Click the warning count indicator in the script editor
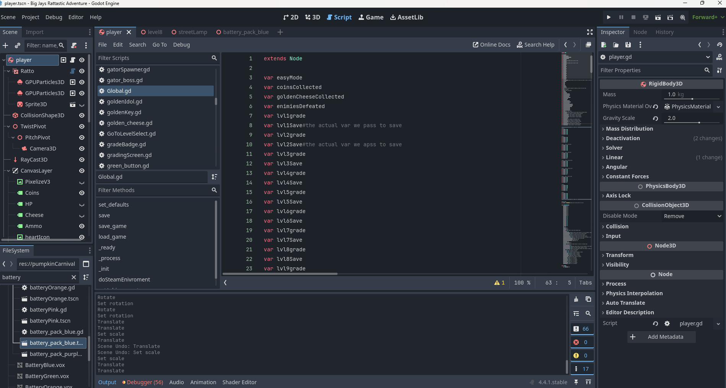This screenshot has width=726, height=388. click(499, 283)
